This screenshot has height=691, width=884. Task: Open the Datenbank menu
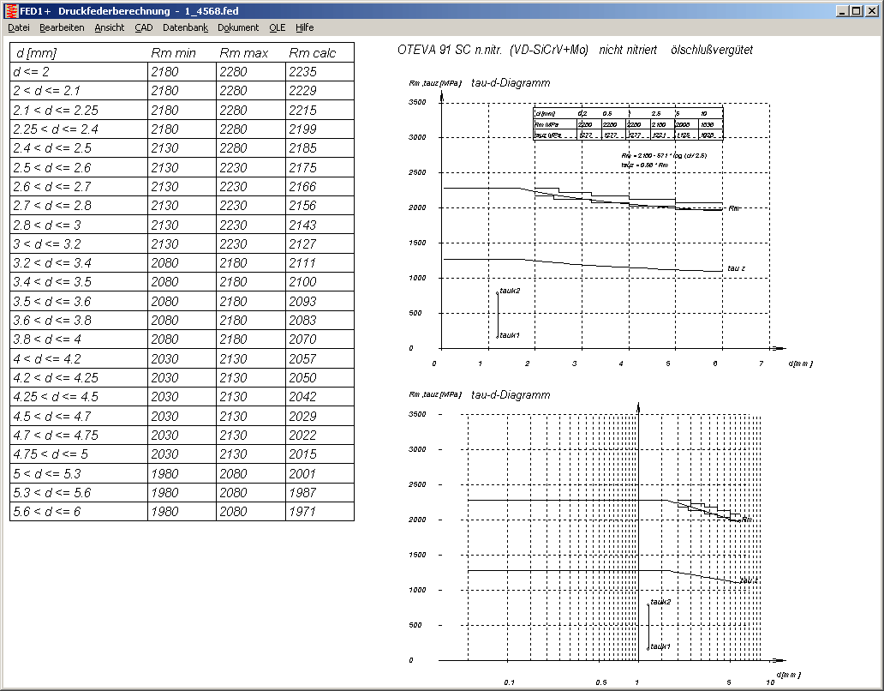click(185, 27)
